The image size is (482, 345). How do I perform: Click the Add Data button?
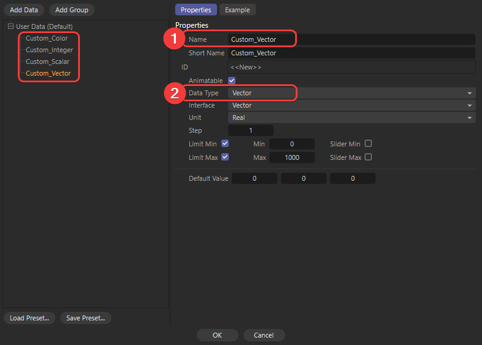coord(23,10)
